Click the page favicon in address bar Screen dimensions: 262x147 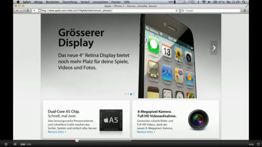click(x=39, y=11)
